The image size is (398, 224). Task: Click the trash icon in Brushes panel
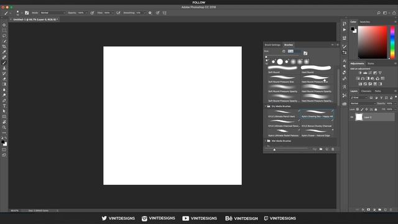click(x=333, y=149)
